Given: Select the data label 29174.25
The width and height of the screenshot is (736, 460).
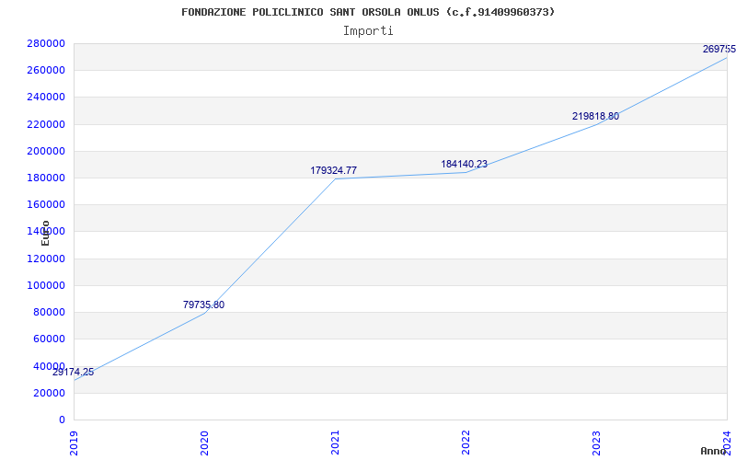Looking at the screenshot, I should click(73, 373).
